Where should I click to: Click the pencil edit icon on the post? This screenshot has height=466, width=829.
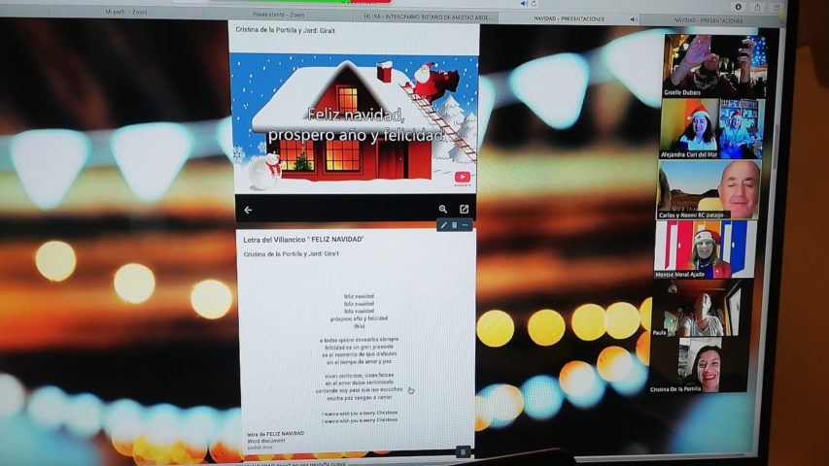coord(443,225)
